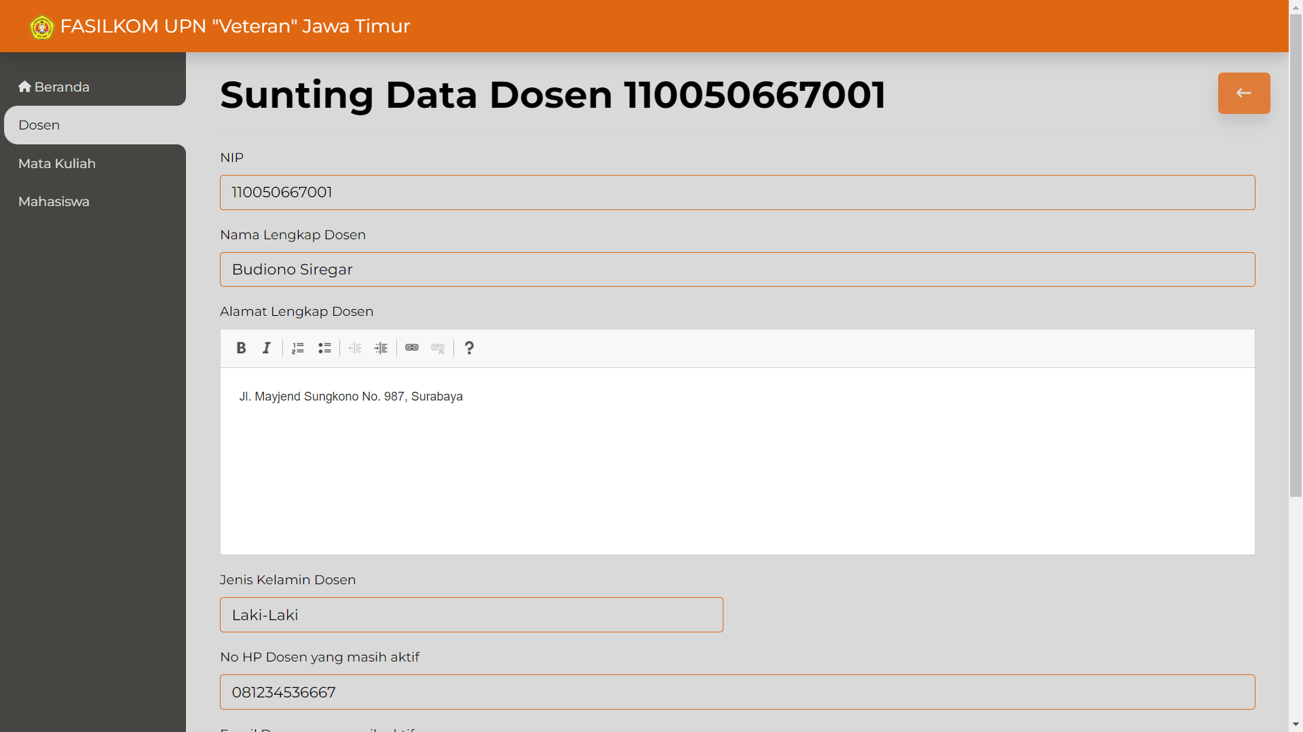This screenshot has width=1303, height=732.
Task: Insert bulleted list in address editor
Action: pos(324,348)
